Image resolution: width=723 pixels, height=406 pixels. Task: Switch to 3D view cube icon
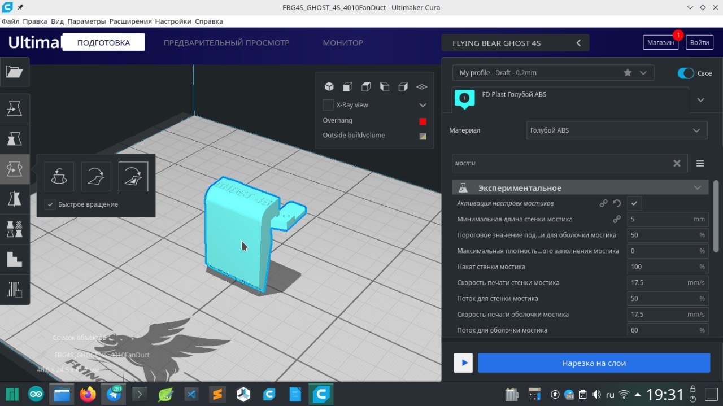[329, 86]
